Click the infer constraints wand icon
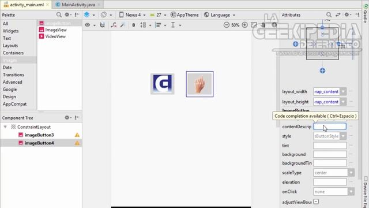The width and height of the screenshot is (369, 208). 123,25
